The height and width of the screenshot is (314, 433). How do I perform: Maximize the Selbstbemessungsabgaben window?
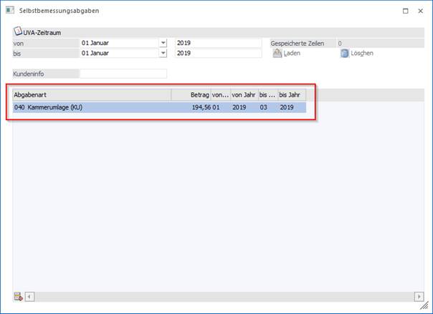(x=406, y=11)
